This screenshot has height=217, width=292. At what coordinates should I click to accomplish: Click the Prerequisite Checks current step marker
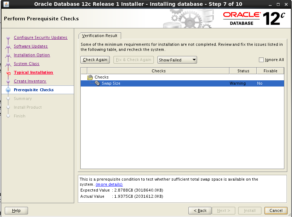point(8,90)
